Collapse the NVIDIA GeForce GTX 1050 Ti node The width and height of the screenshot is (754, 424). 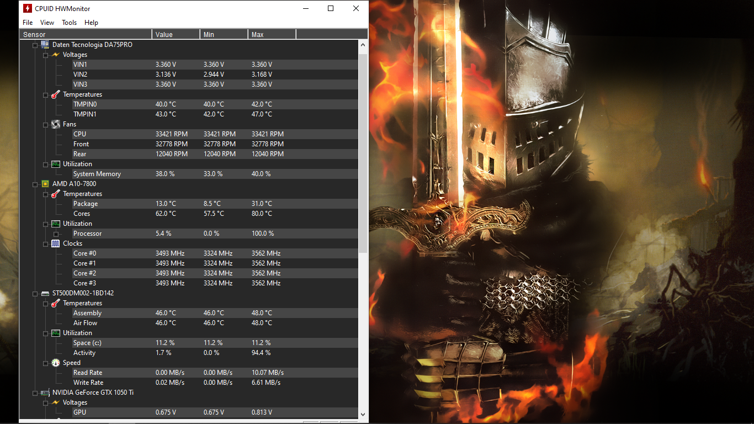pos(35,393)
